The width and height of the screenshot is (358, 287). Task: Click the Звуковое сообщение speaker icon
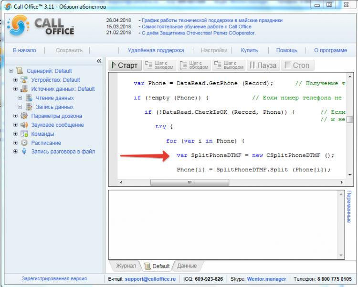click(x=24, y=125)
